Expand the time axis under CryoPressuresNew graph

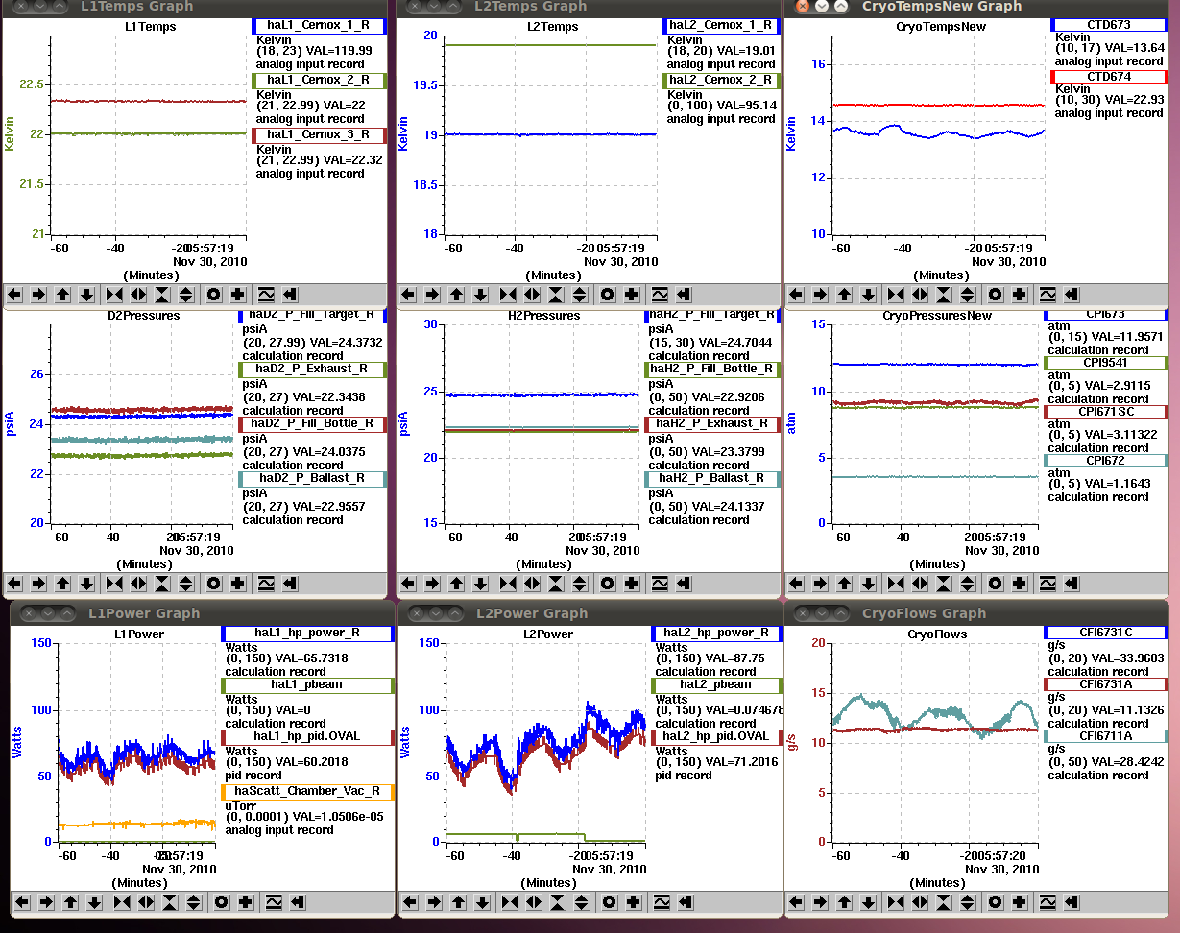pos(920,583)
